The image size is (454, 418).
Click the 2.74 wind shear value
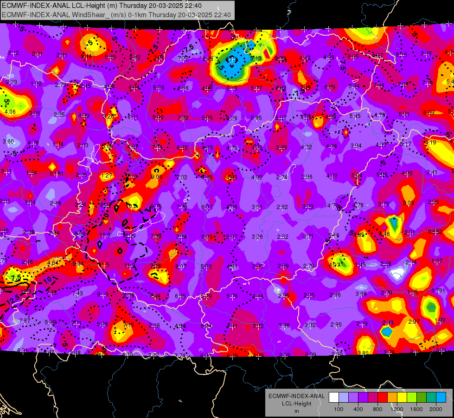pos(282,177)
